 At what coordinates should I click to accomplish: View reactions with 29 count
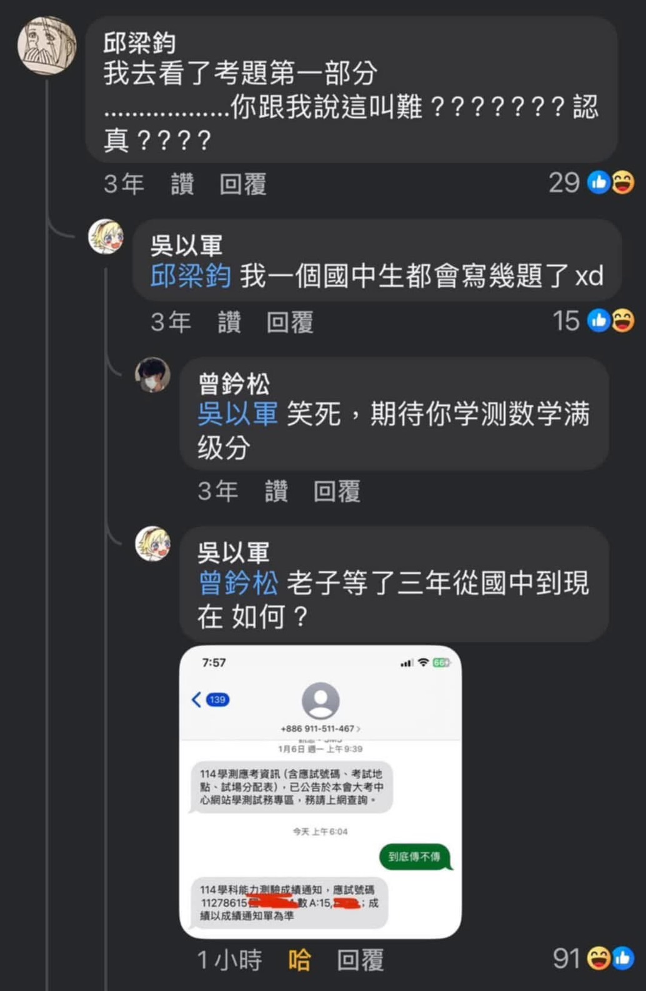591,183
